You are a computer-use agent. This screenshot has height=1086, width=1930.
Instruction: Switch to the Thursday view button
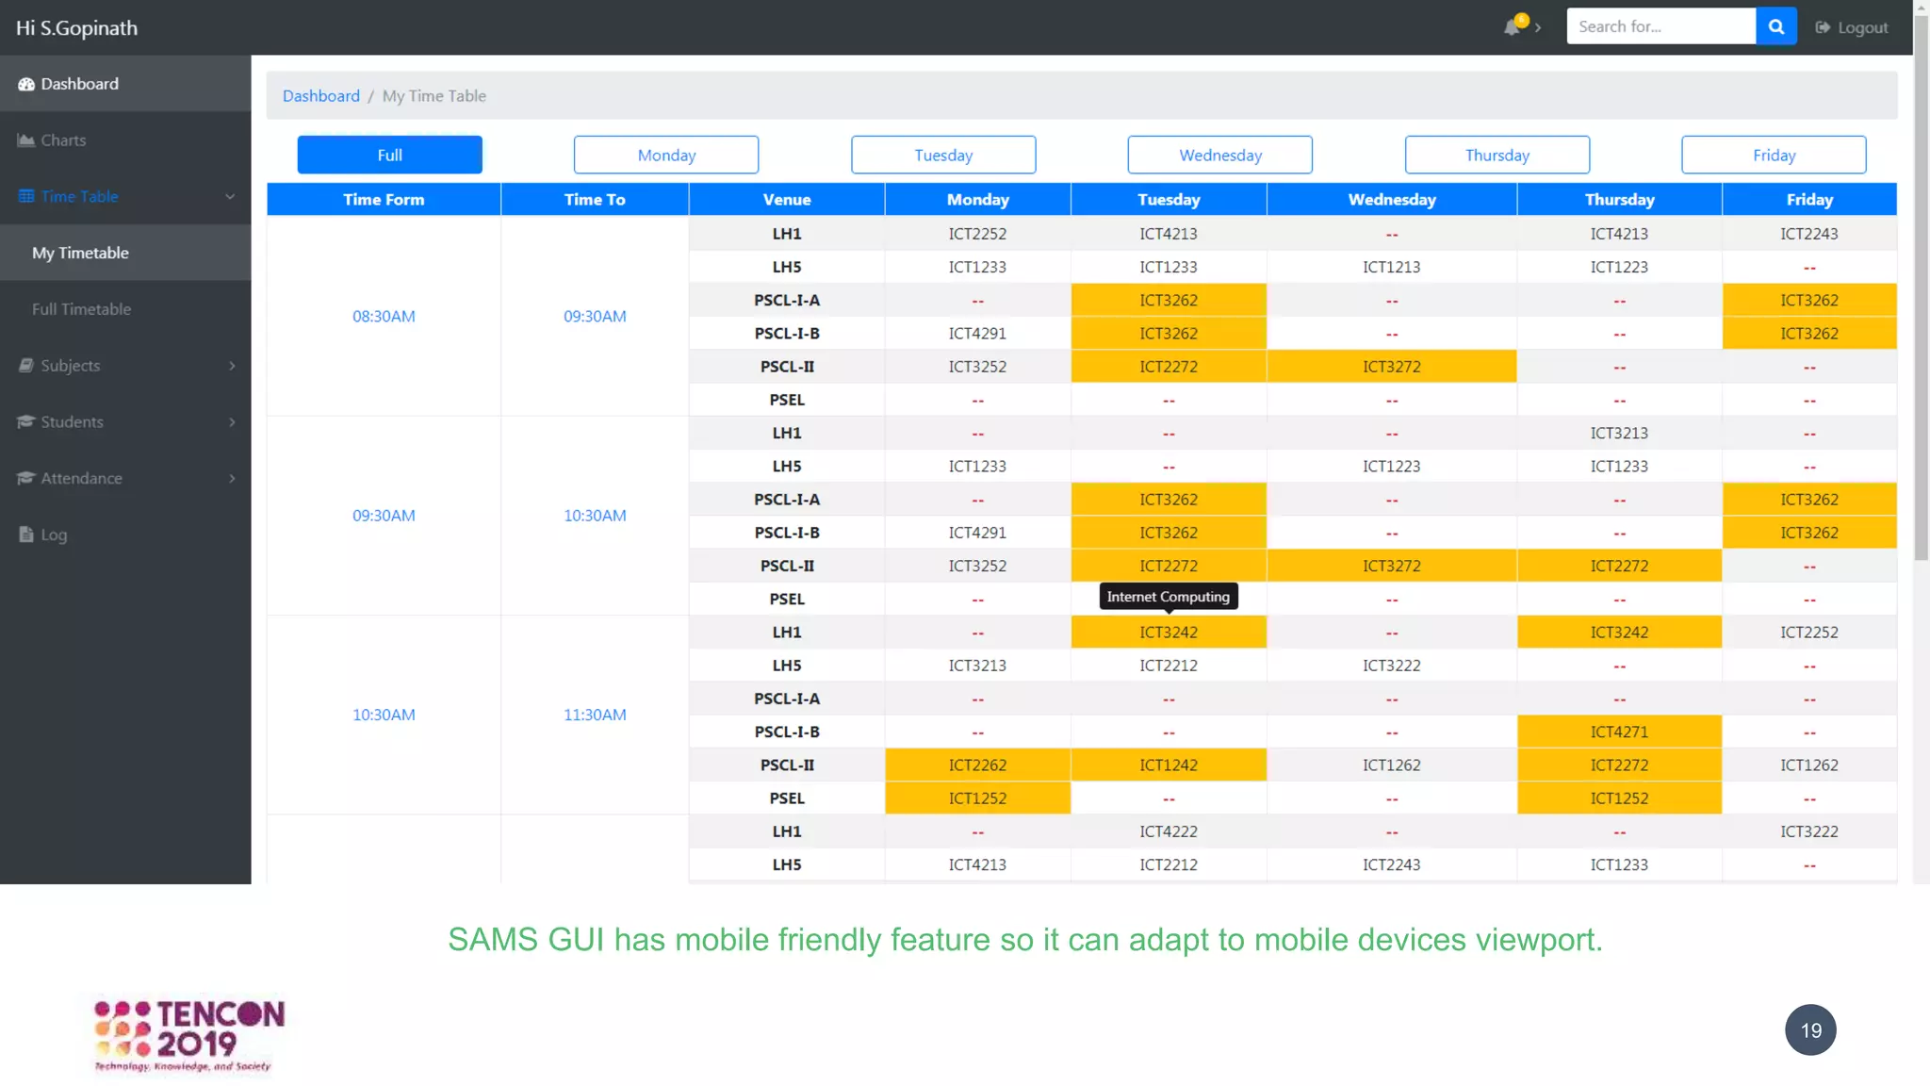[x=1497, y=155]
